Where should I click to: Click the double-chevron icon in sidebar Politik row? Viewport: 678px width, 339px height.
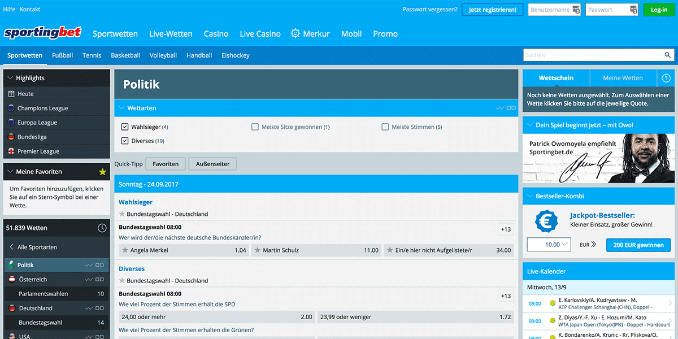pos(89,265)
